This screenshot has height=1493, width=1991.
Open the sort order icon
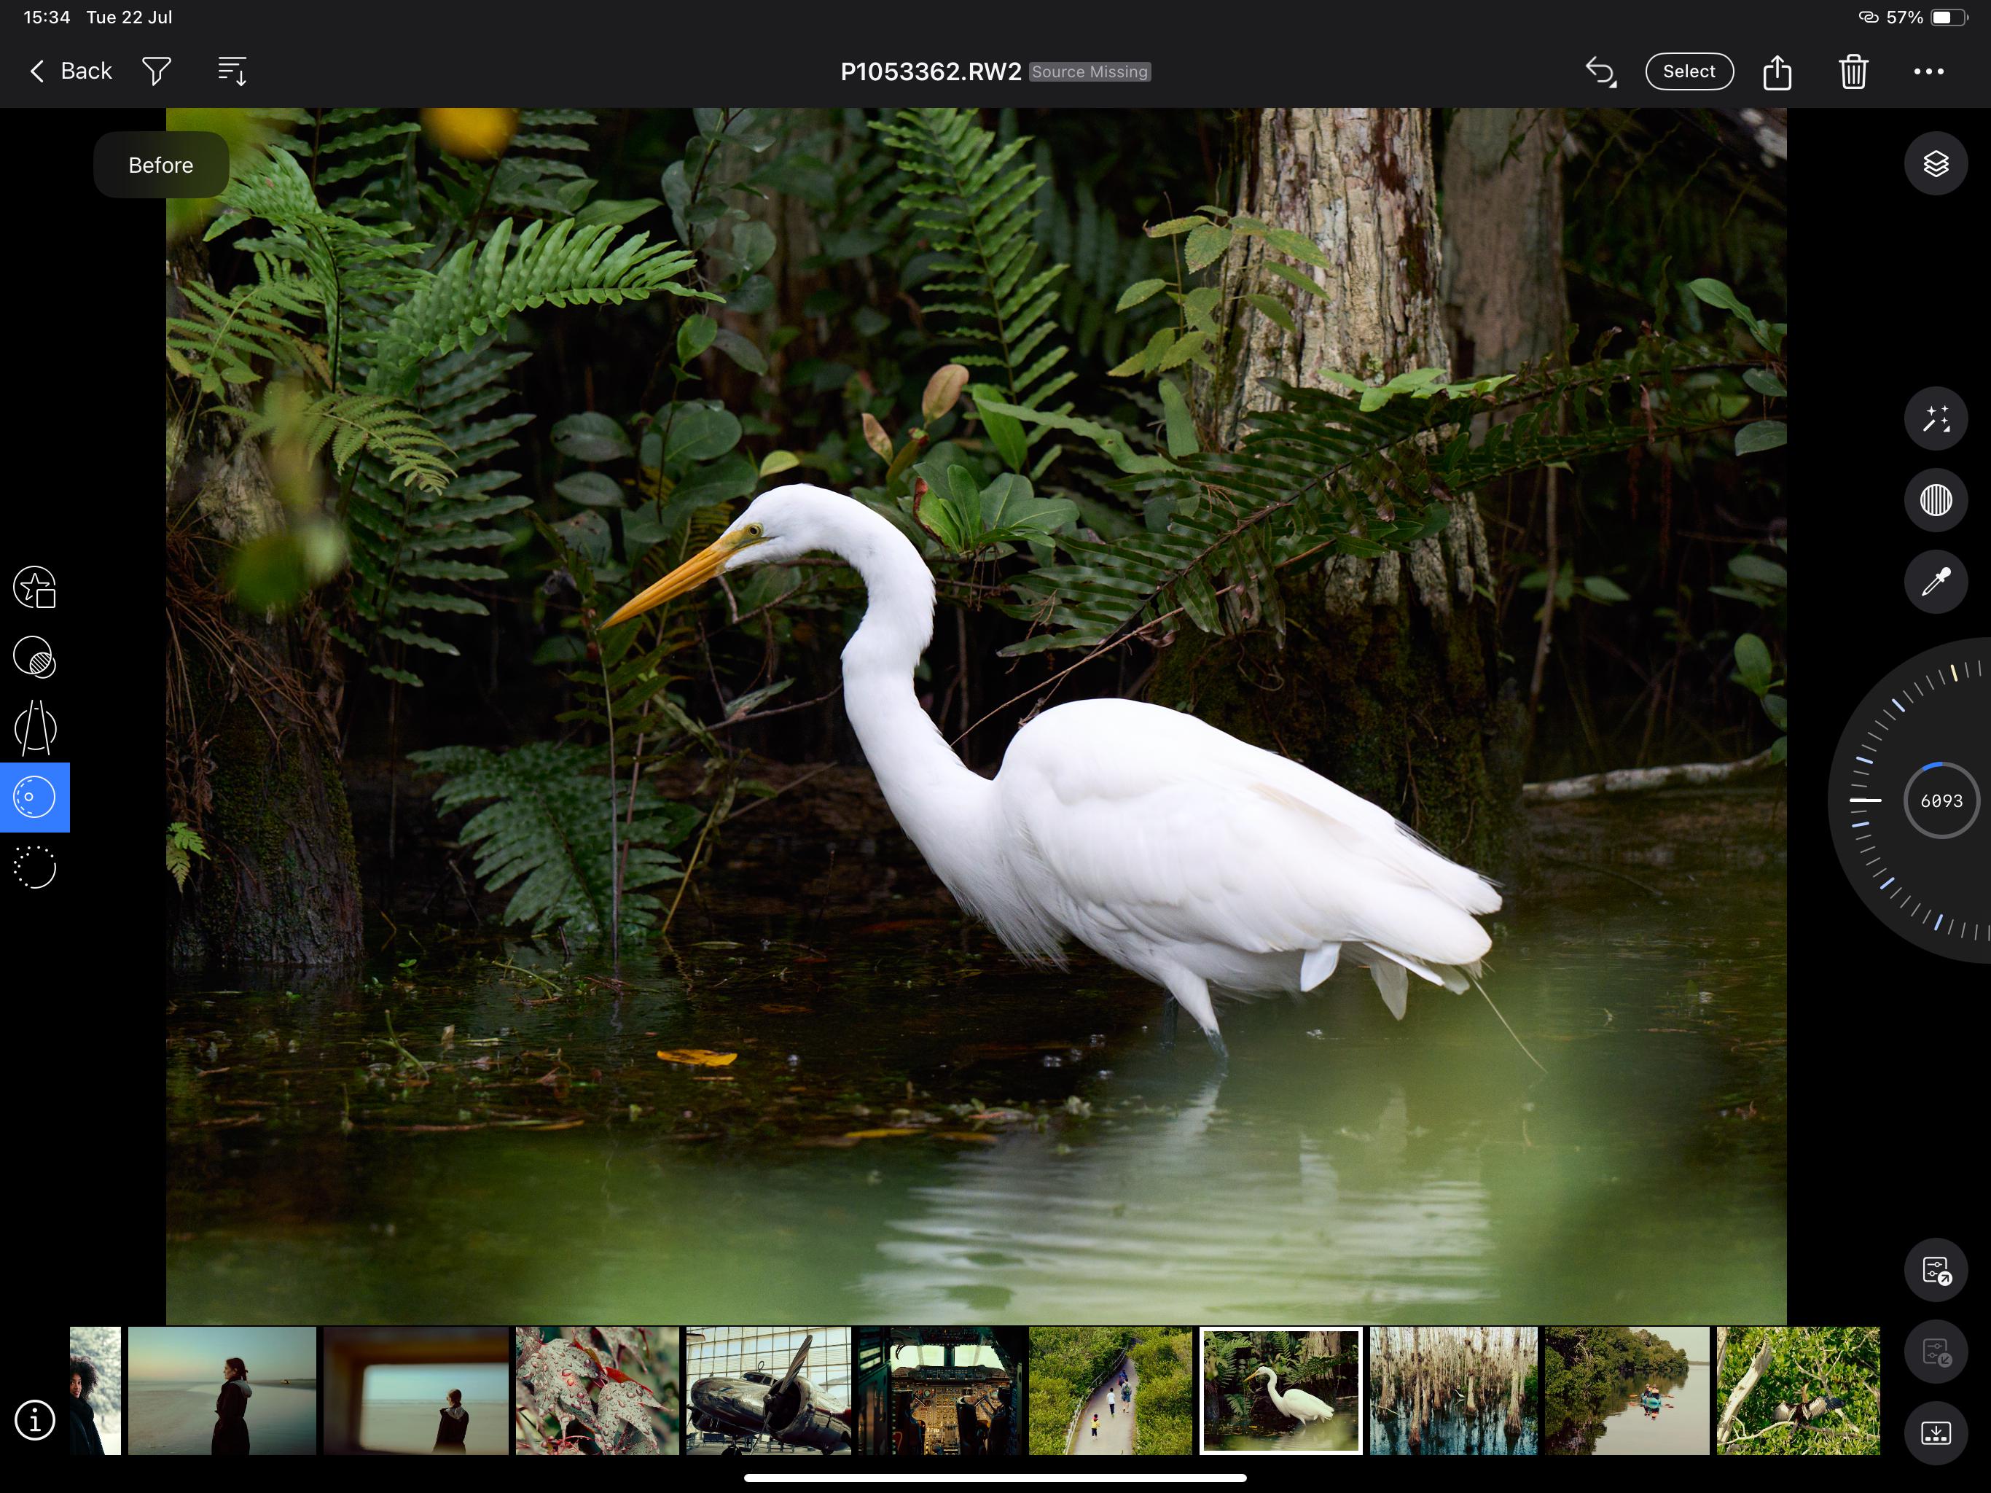click(x=232, y=71)
